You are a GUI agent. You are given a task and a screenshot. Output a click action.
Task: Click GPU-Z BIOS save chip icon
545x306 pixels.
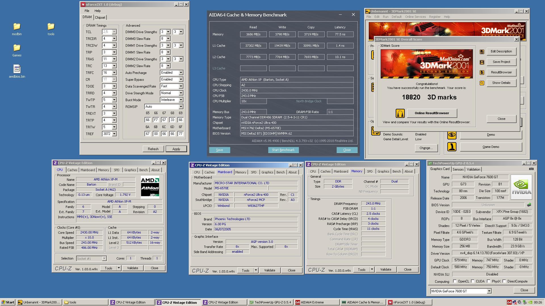(529, 205)
